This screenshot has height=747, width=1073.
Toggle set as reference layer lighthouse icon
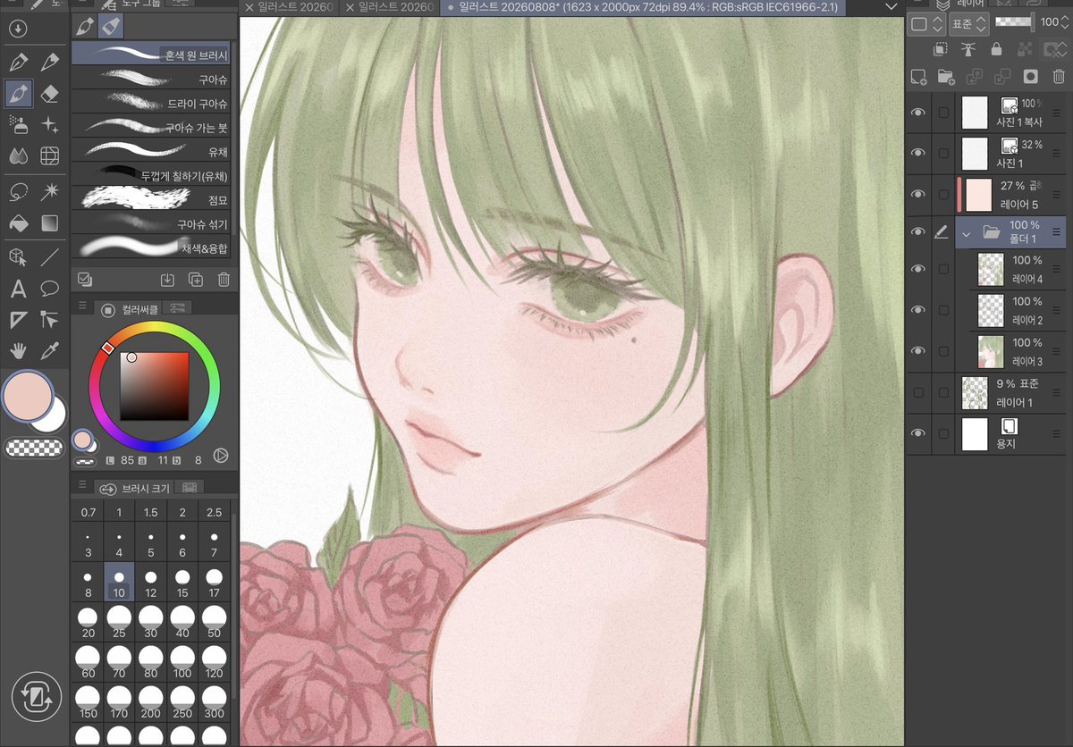(x=967, y=49)
